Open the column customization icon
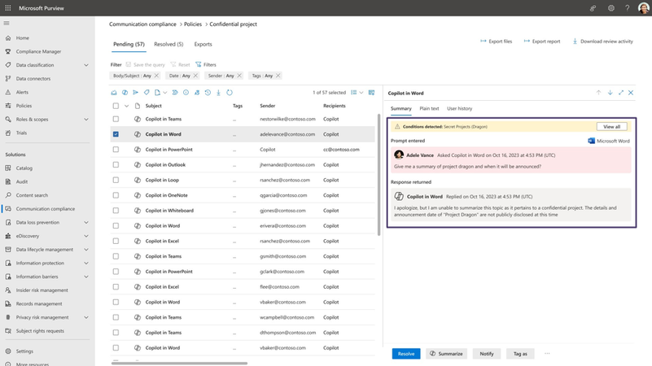This screenshot has width=652, height=366. pyautogui.click(x=371, y=93)
